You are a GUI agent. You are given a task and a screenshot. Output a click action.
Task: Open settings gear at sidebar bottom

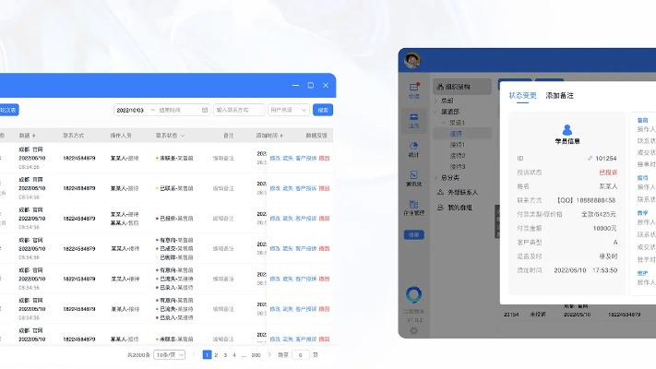[x=413, y=331]
